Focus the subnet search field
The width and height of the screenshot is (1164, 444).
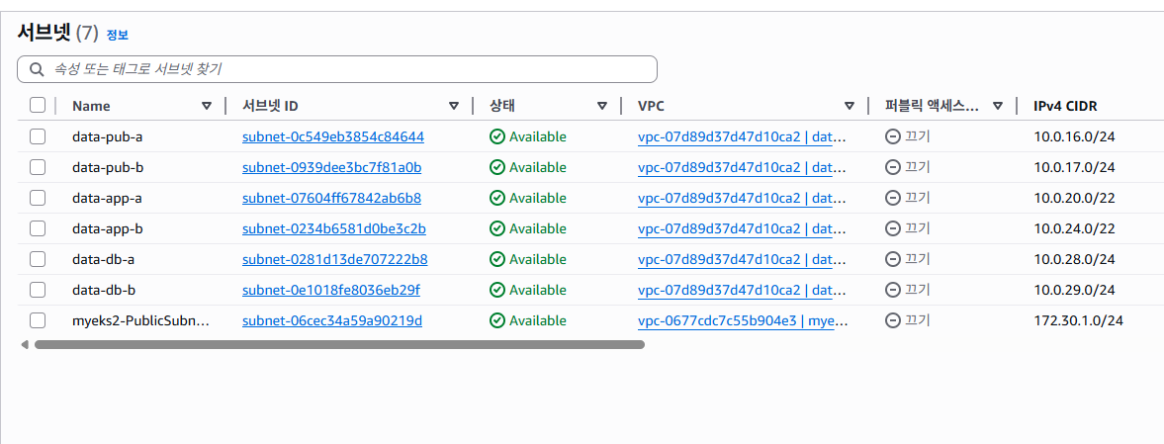pos(337,69)
